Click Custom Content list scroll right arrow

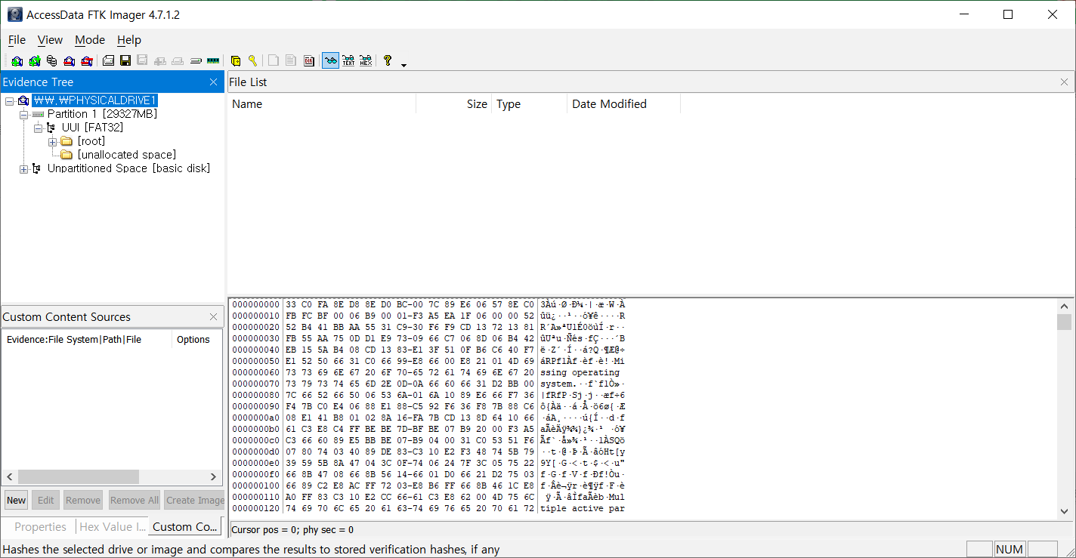214,477
